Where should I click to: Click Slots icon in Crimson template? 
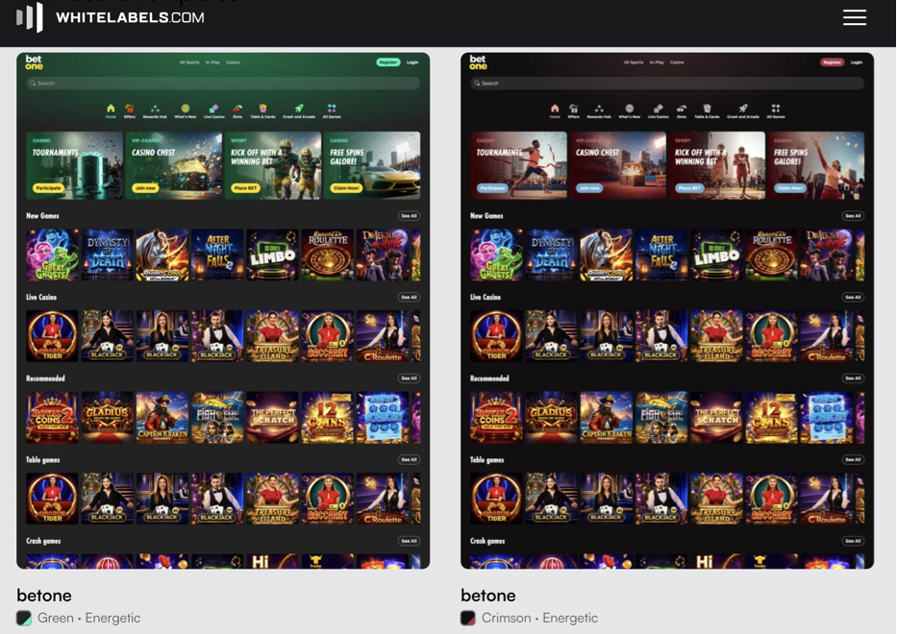point(682,109)
